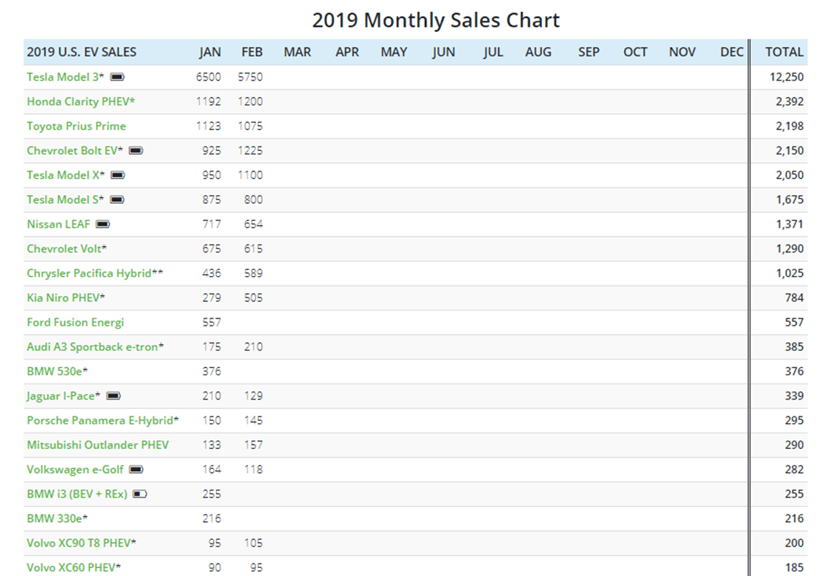Click battery icon beside Tesla Model X
This screenshot has height=576, width=834.
pos(118,175)
